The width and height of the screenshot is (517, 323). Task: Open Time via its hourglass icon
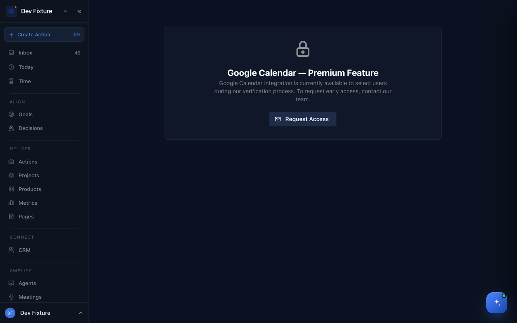(11, 81)
